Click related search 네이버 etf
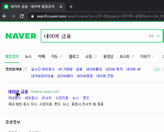 click(x=133, y=69)
